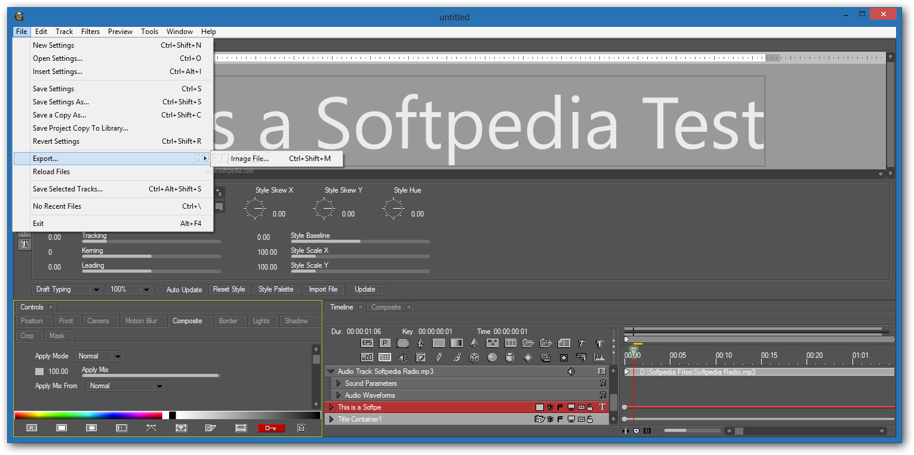Open the 100% zoom dropdown
This screenshot has width=914, height=455.
click(130, 289)
